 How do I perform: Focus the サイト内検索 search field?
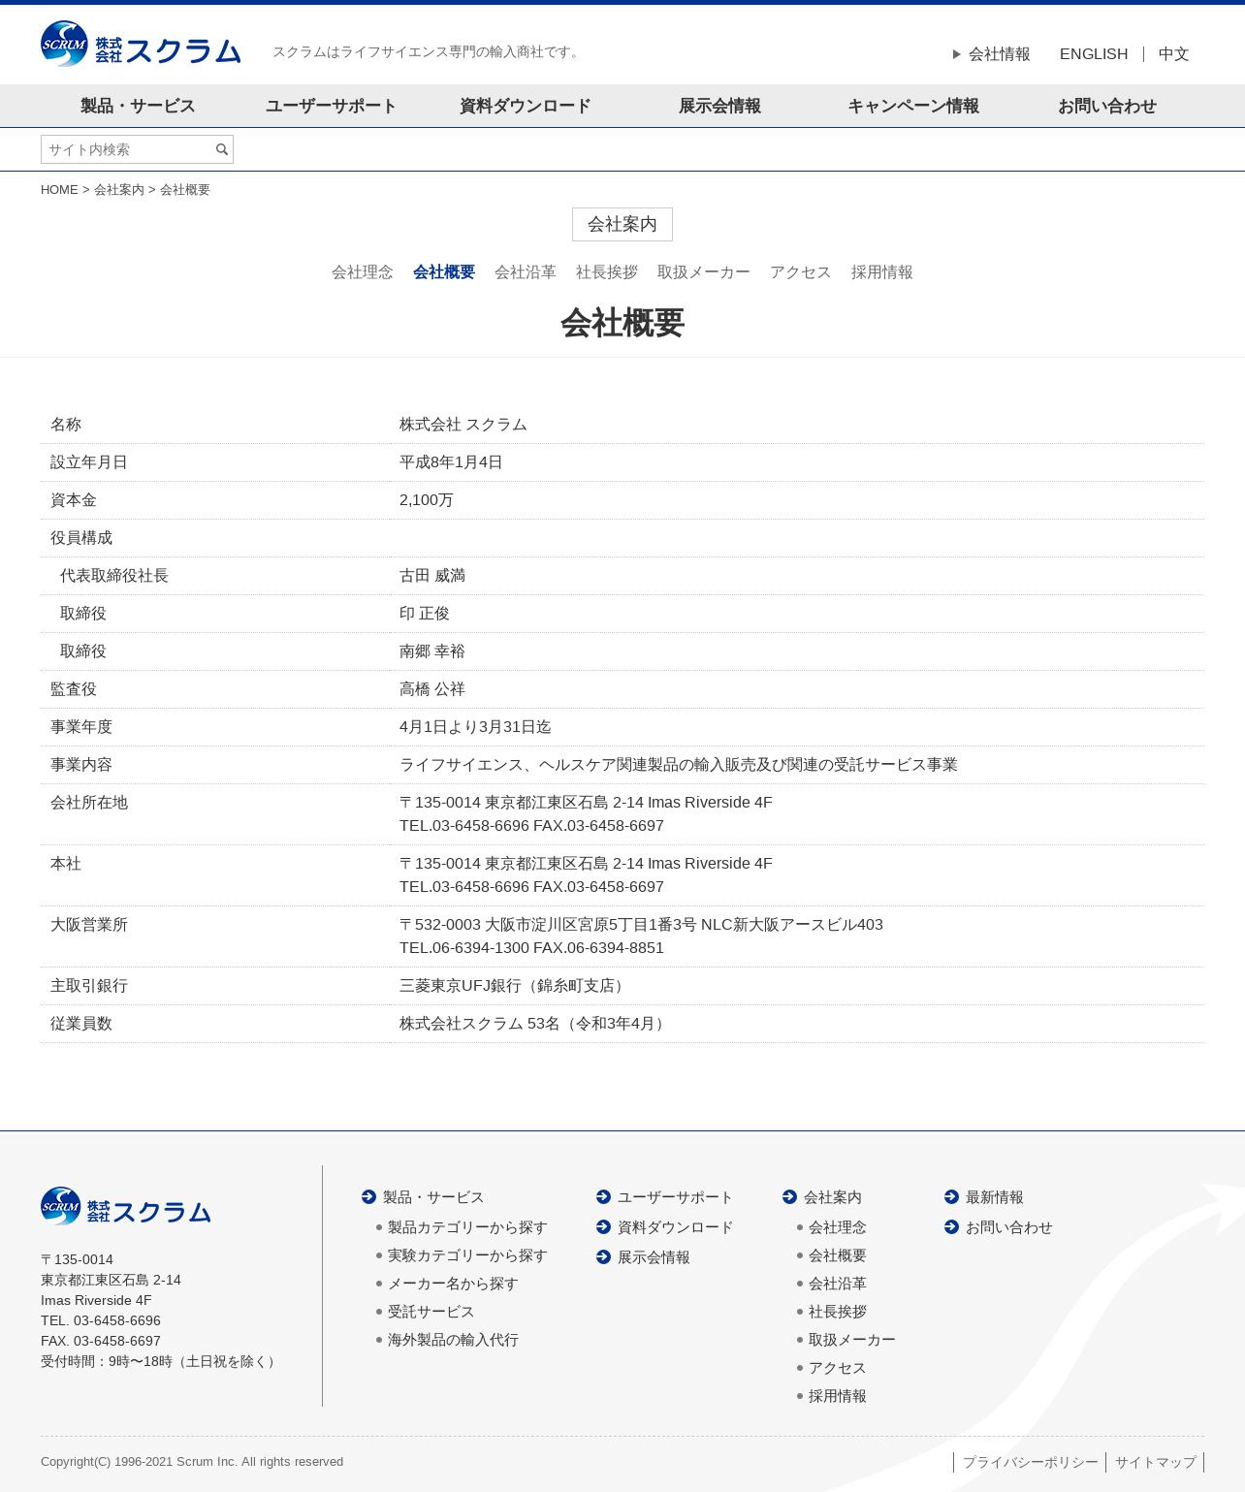point(137,149)
